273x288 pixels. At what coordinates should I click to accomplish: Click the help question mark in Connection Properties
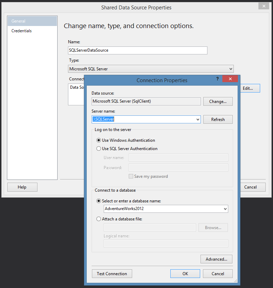[217, 79]
